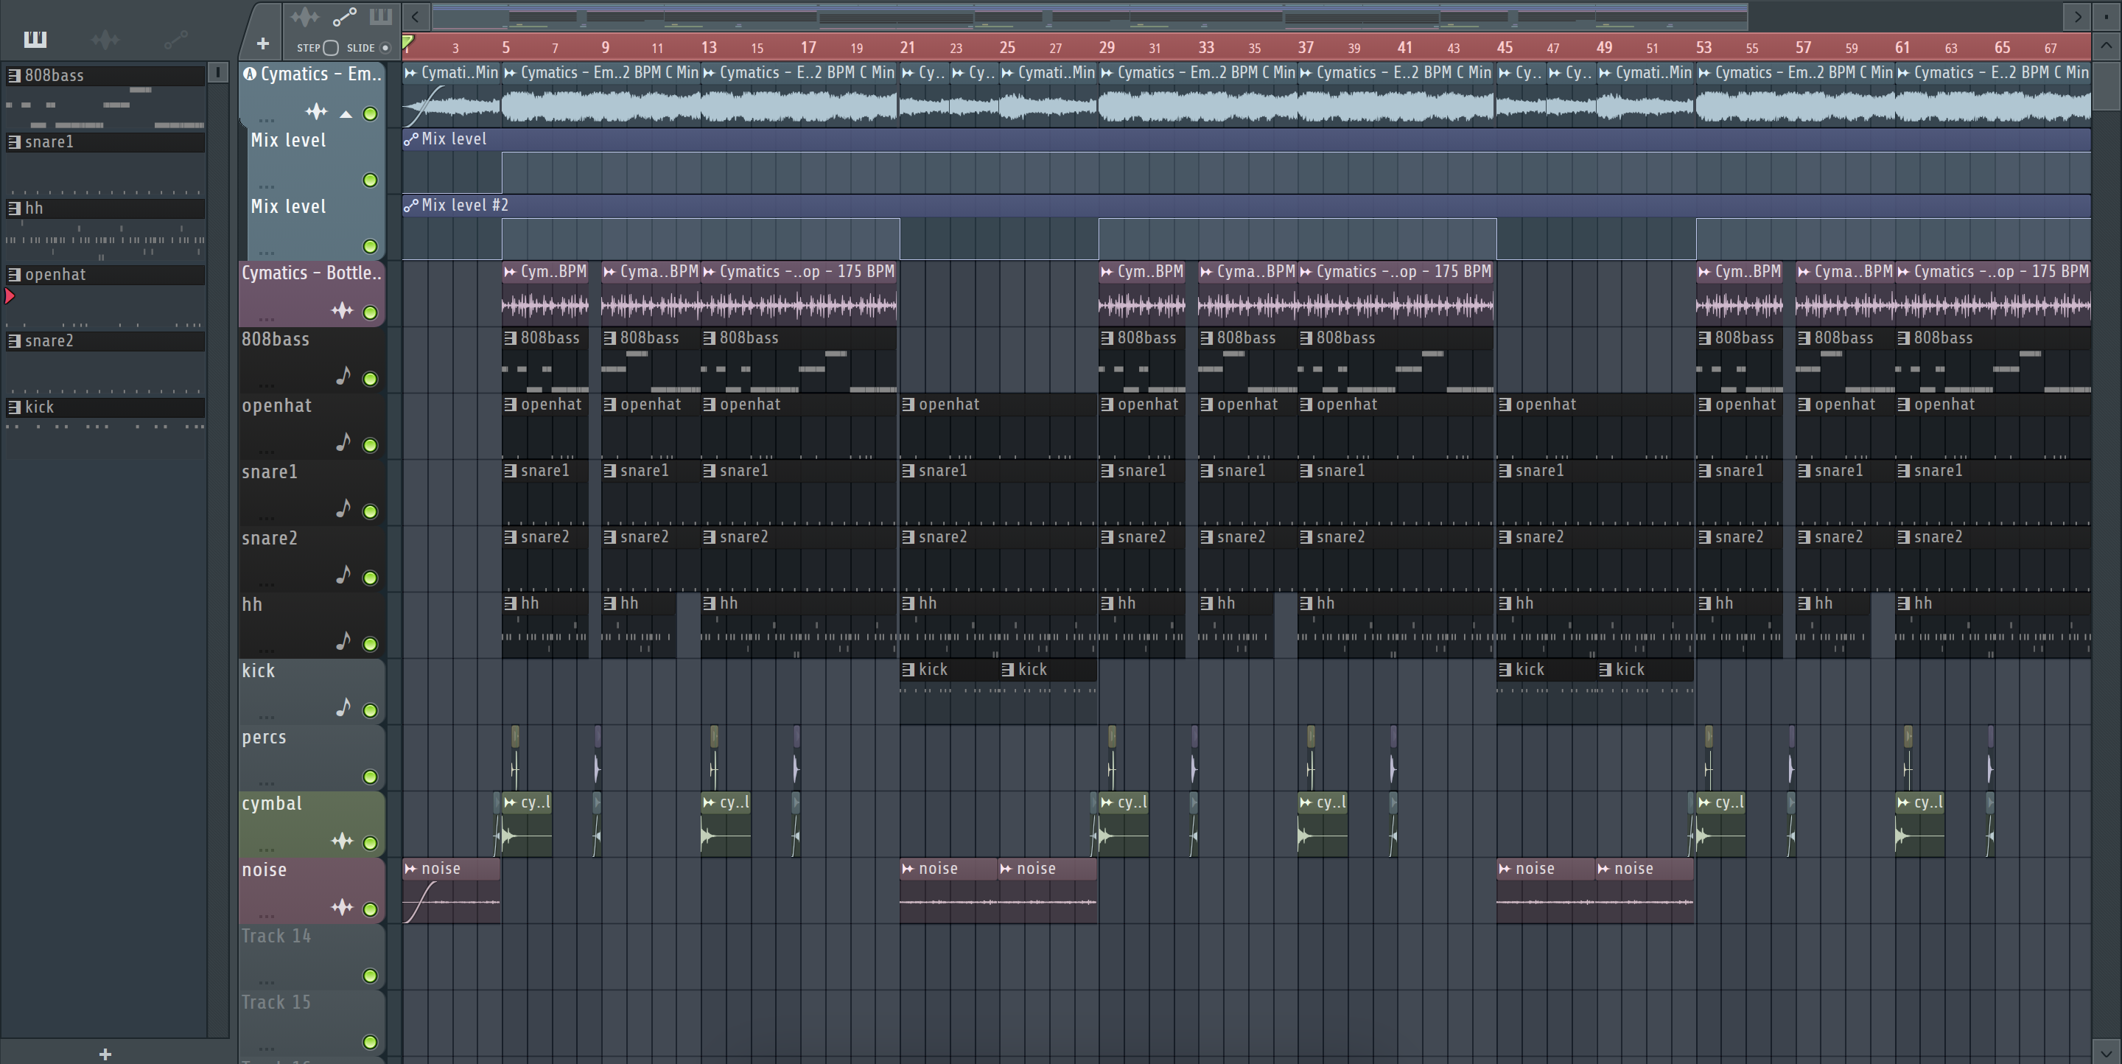Viewport: 2122px width, 1064px height.
Task: Click the A icon on Cymatics - Em track
Action: point(250,74)
